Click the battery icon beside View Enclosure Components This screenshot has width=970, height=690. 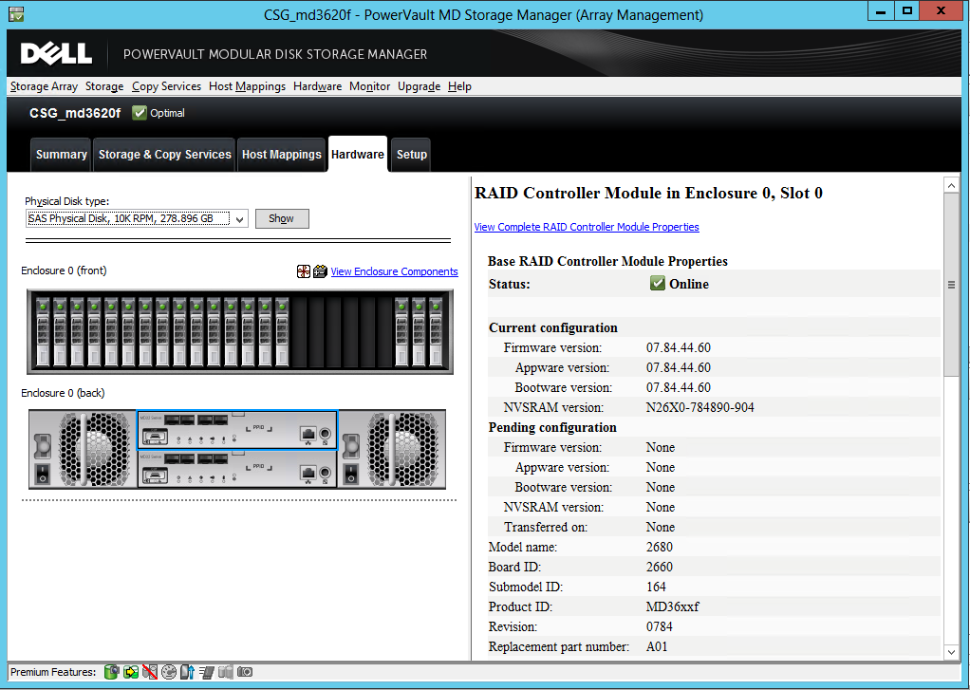pos(320,271)
